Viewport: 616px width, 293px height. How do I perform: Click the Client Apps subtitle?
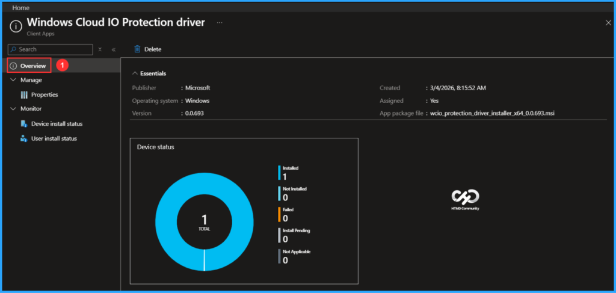pos(40,34)
